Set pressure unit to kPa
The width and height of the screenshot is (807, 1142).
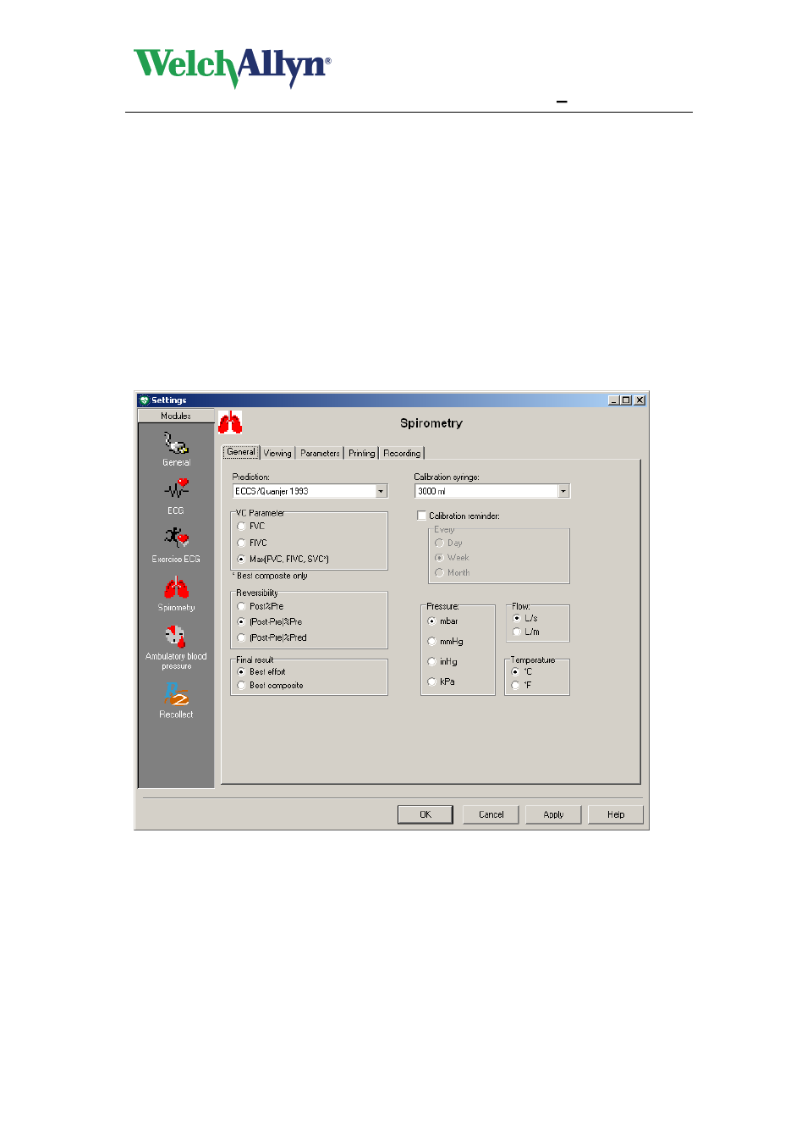[431, 682]
